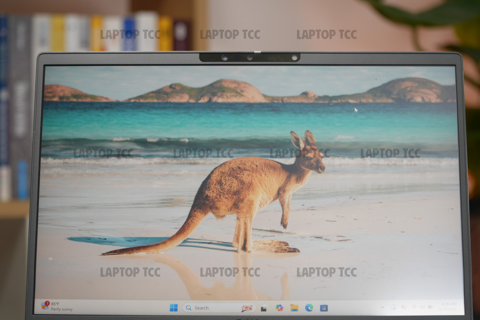Open the Windows Start menu
This screenshot has width=480, height=320.
click(174, 308)
